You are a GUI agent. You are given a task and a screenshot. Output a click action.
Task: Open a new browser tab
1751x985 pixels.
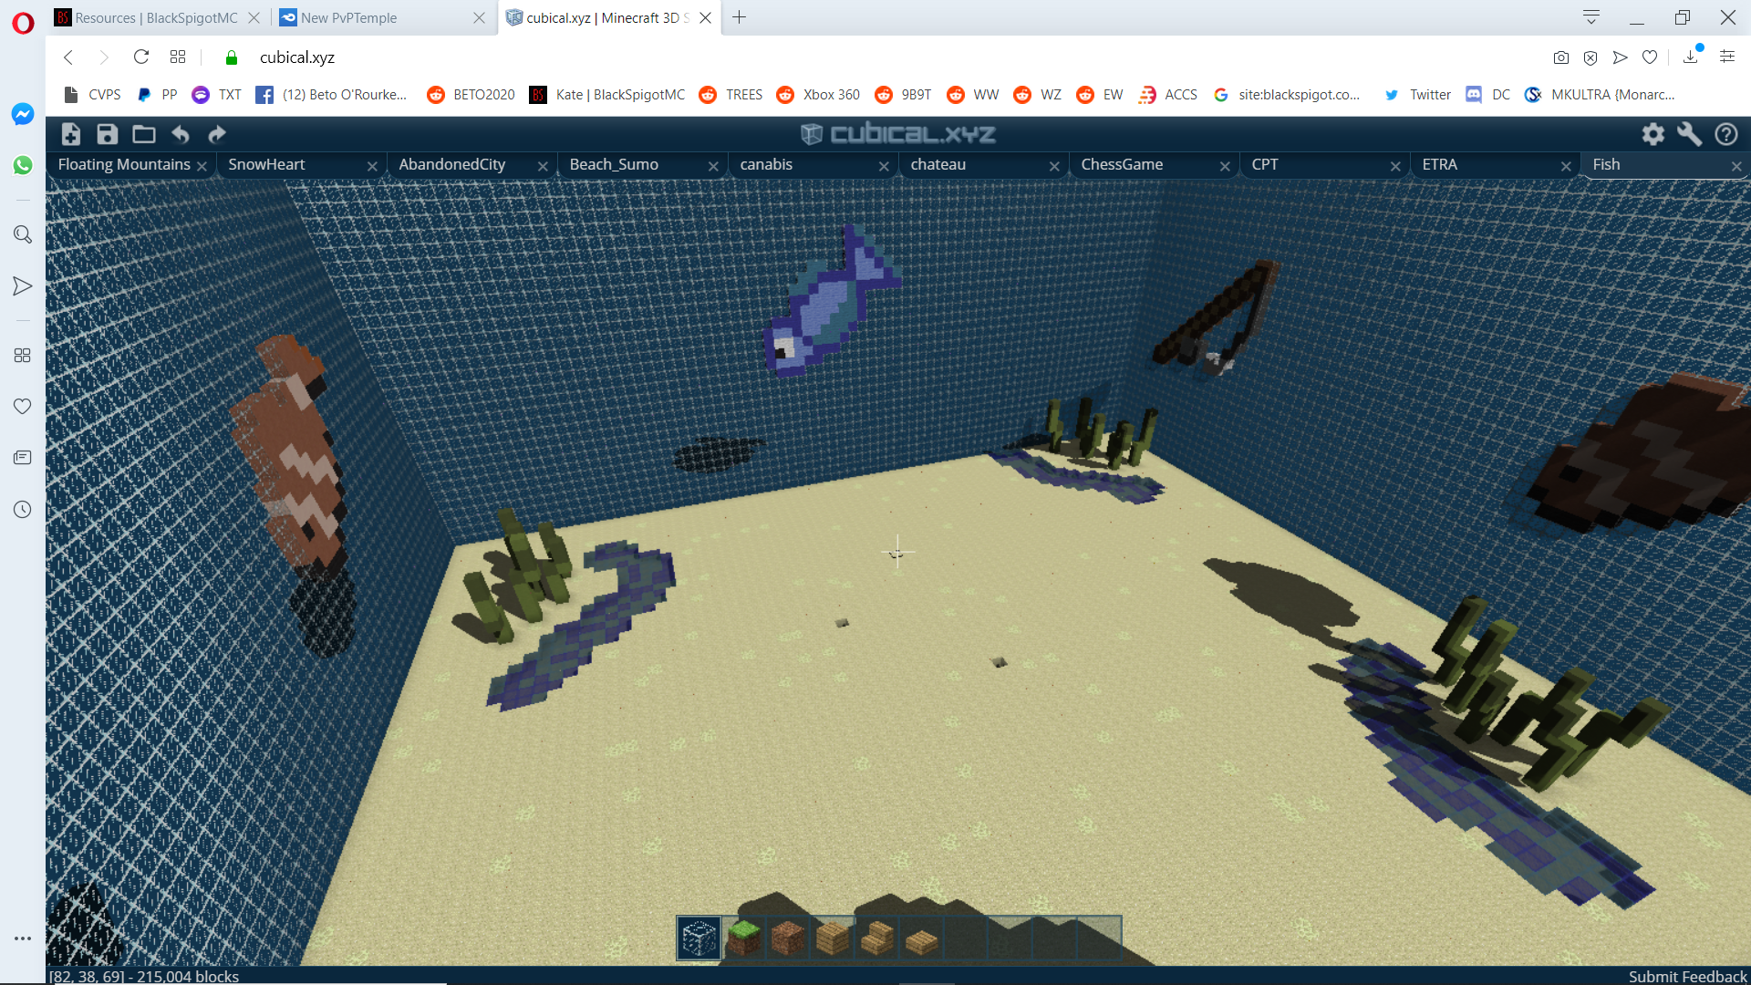(740, 17)
